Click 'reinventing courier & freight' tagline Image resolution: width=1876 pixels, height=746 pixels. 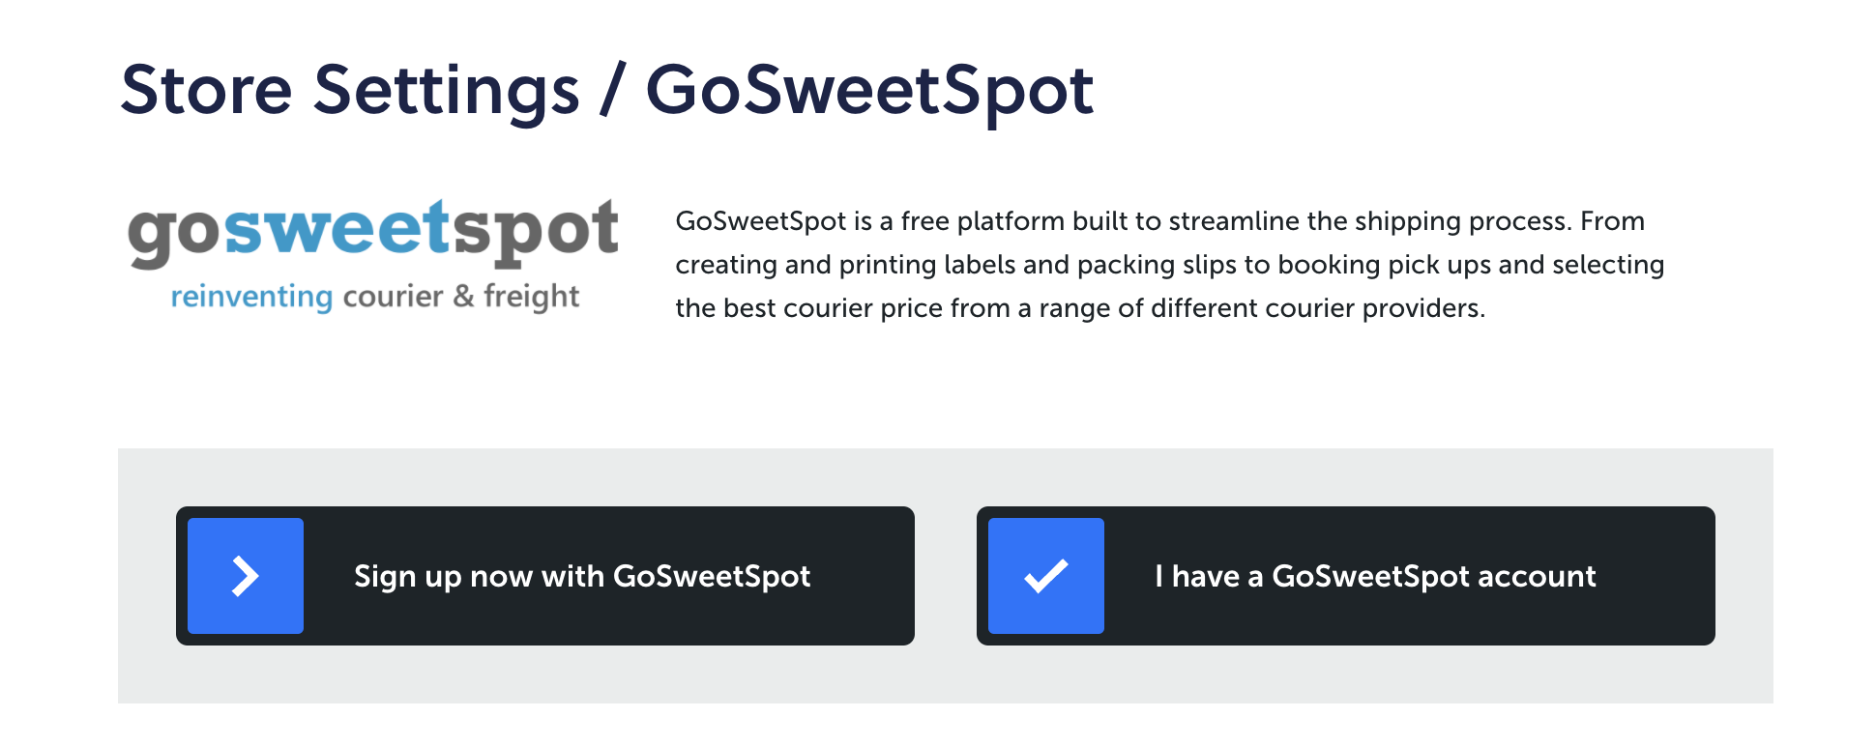tap(375, 297)
